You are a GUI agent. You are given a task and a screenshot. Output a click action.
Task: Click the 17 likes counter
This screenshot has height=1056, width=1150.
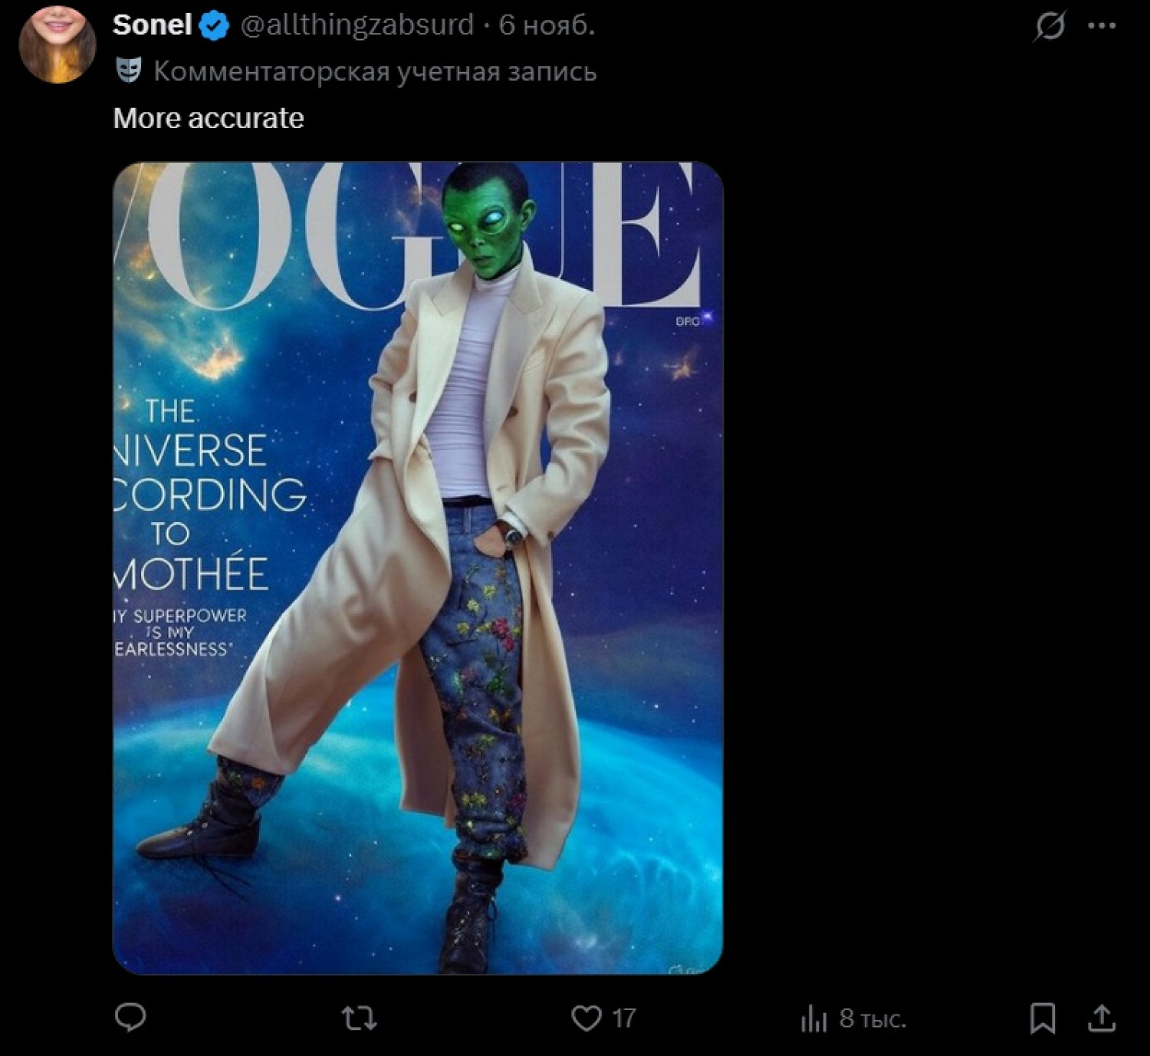[x=624, y=1018]
